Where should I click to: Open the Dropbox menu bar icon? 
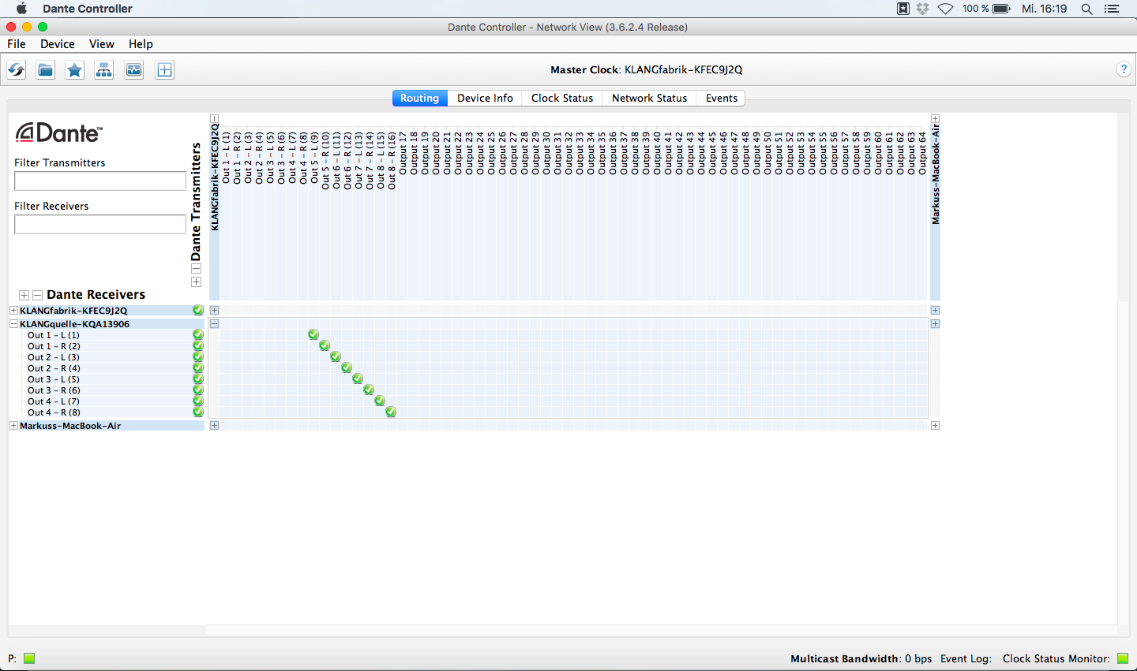[922, 9]
